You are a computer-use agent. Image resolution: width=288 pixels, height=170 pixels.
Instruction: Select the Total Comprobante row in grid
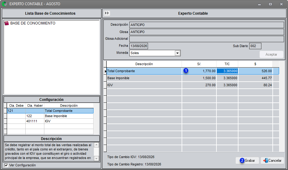[x=193, y=71]
